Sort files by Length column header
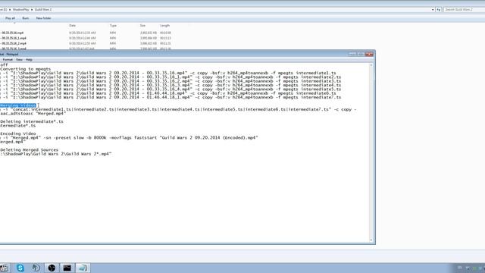485x273 pixels. coord(165,25)
